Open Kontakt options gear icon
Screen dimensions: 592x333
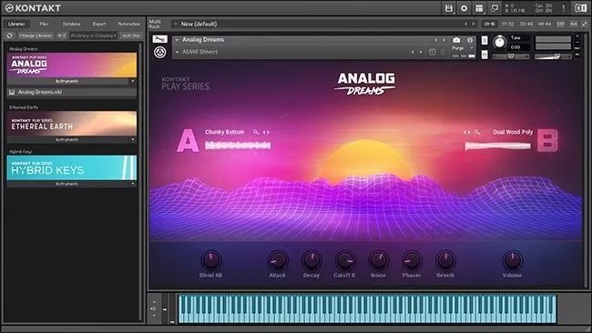pos(464,8)
